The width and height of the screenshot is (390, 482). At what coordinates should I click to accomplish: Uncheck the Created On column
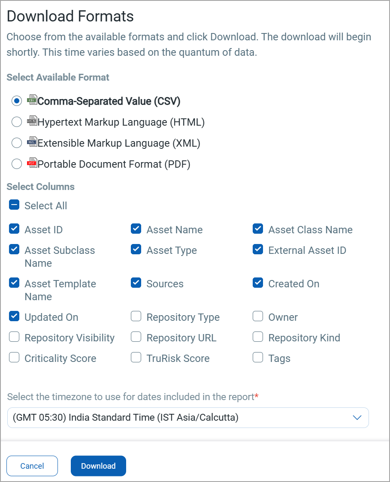coord(258,283)
